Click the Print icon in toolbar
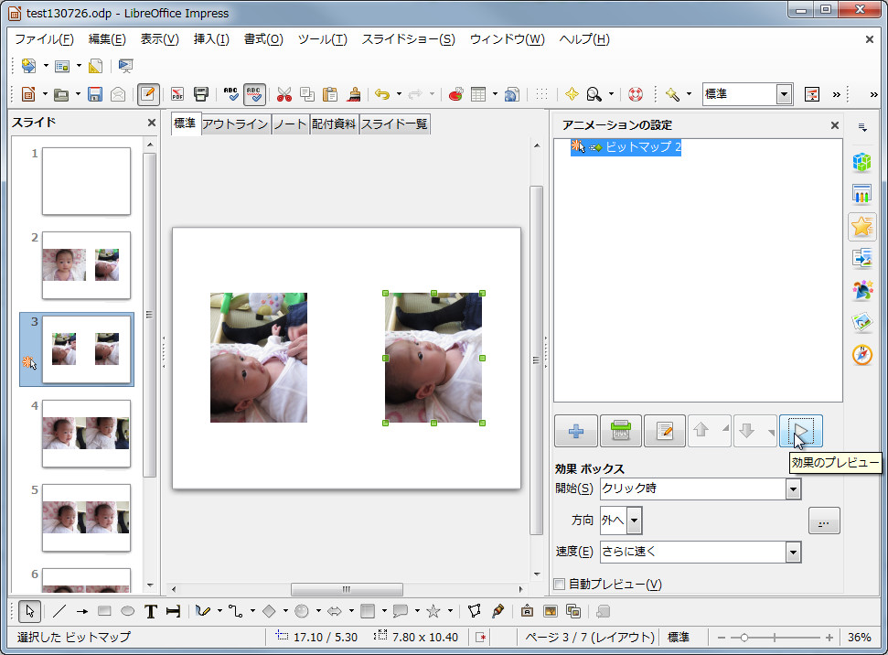 [201, 94]
